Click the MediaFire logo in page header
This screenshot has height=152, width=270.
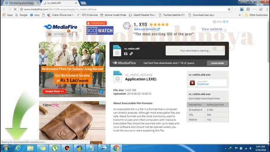60,27
